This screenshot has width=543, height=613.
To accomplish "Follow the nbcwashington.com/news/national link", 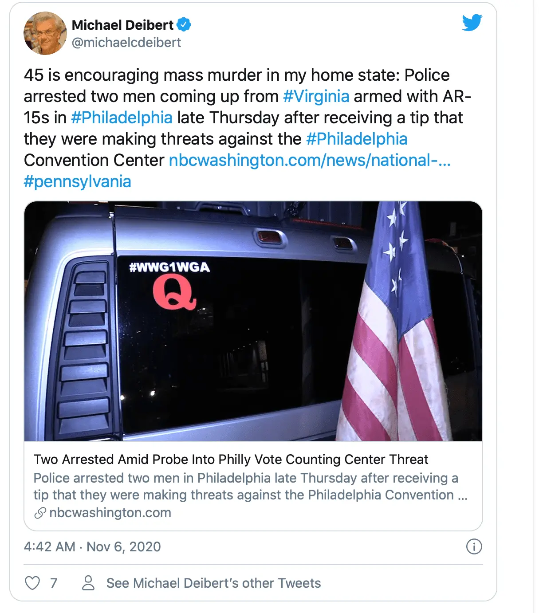I will [310, 160].
